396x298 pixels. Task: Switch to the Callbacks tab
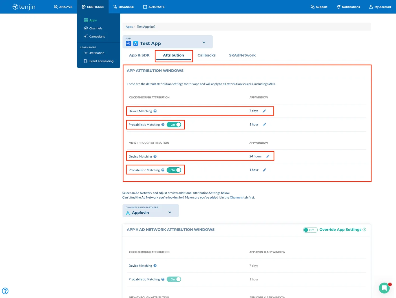tap(206, 55)
